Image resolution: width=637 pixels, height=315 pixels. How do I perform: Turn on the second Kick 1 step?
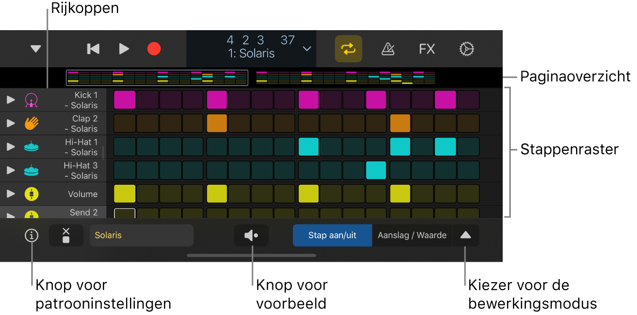click(147, 100)
